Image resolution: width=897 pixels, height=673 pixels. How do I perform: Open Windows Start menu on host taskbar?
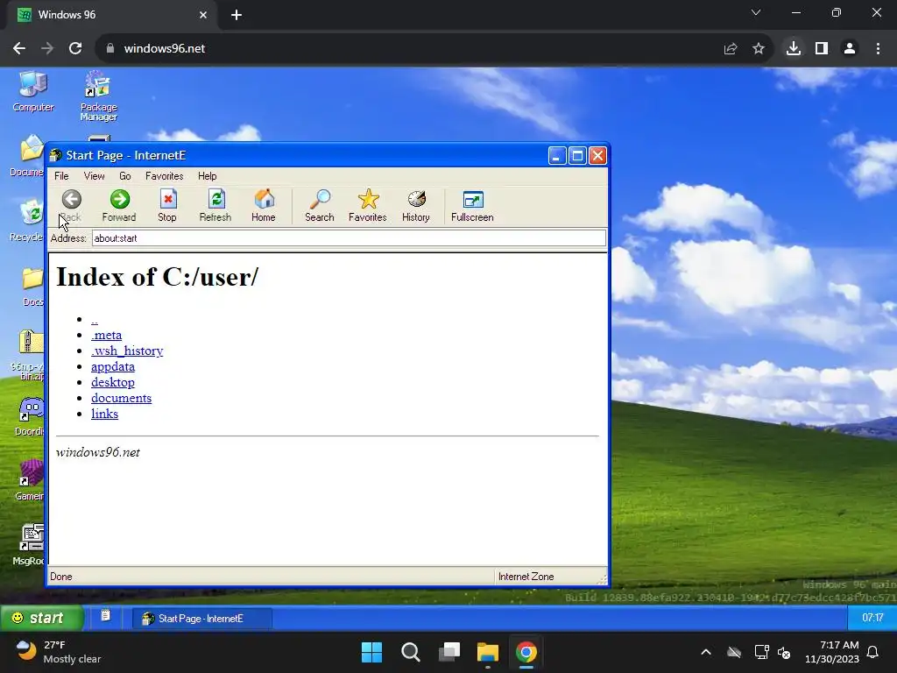[x=371, y=652]
